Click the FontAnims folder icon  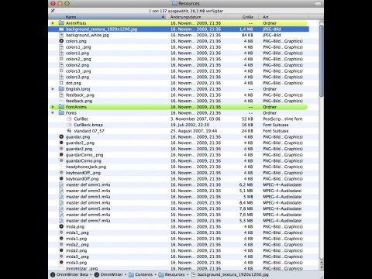[61, 107]
